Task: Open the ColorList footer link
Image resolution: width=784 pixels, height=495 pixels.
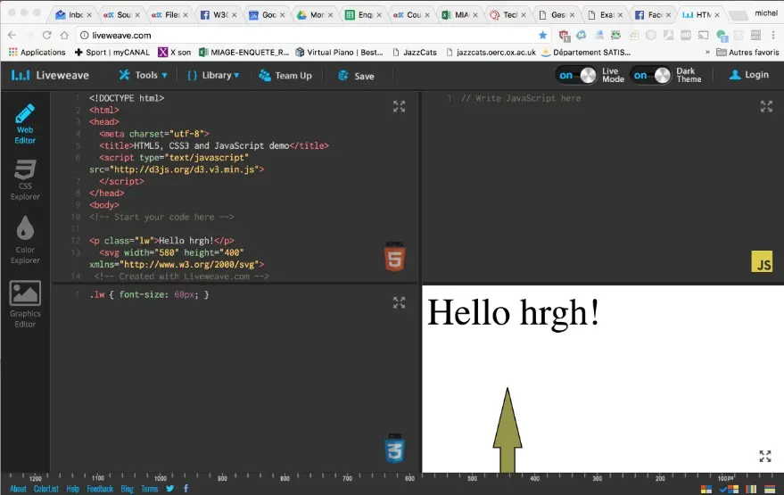Action: 46,489
